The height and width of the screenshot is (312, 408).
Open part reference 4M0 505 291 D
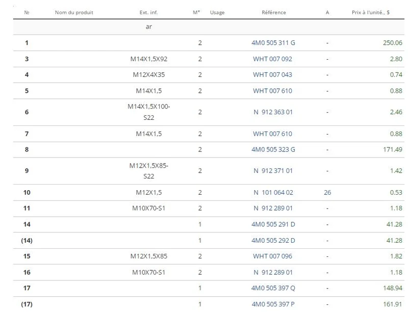(x=273, y=224)
